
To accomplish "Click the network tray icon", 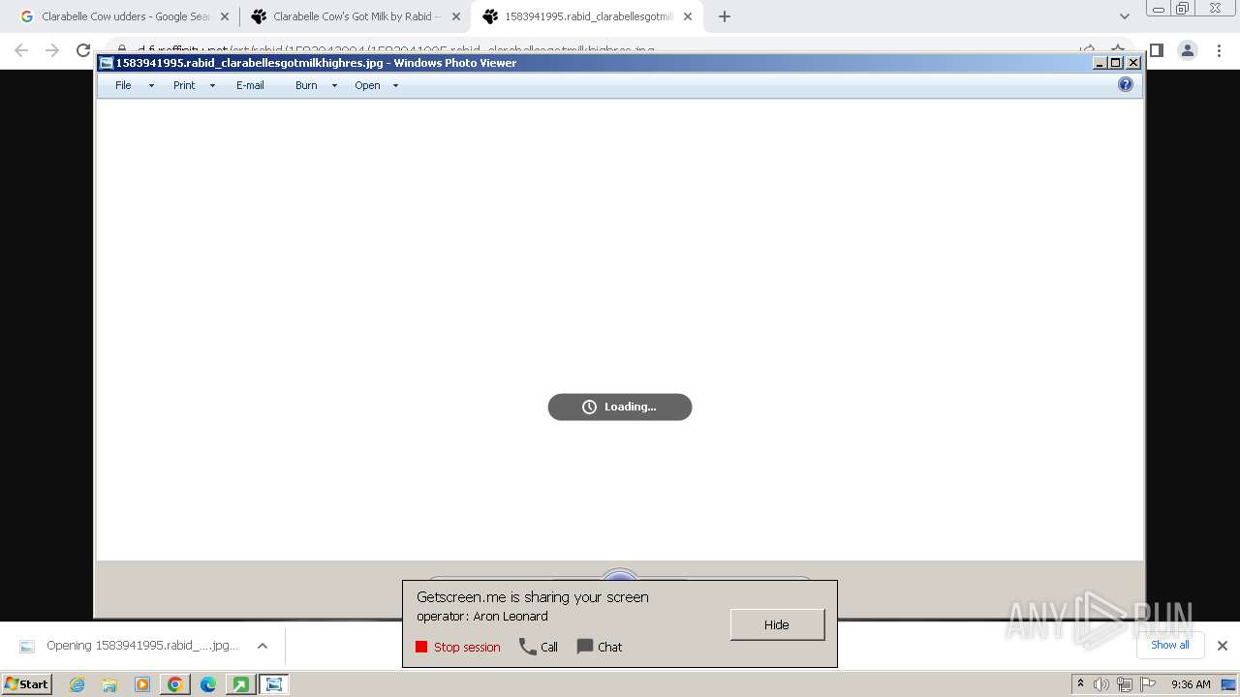I will click(x=1125, y=684).
